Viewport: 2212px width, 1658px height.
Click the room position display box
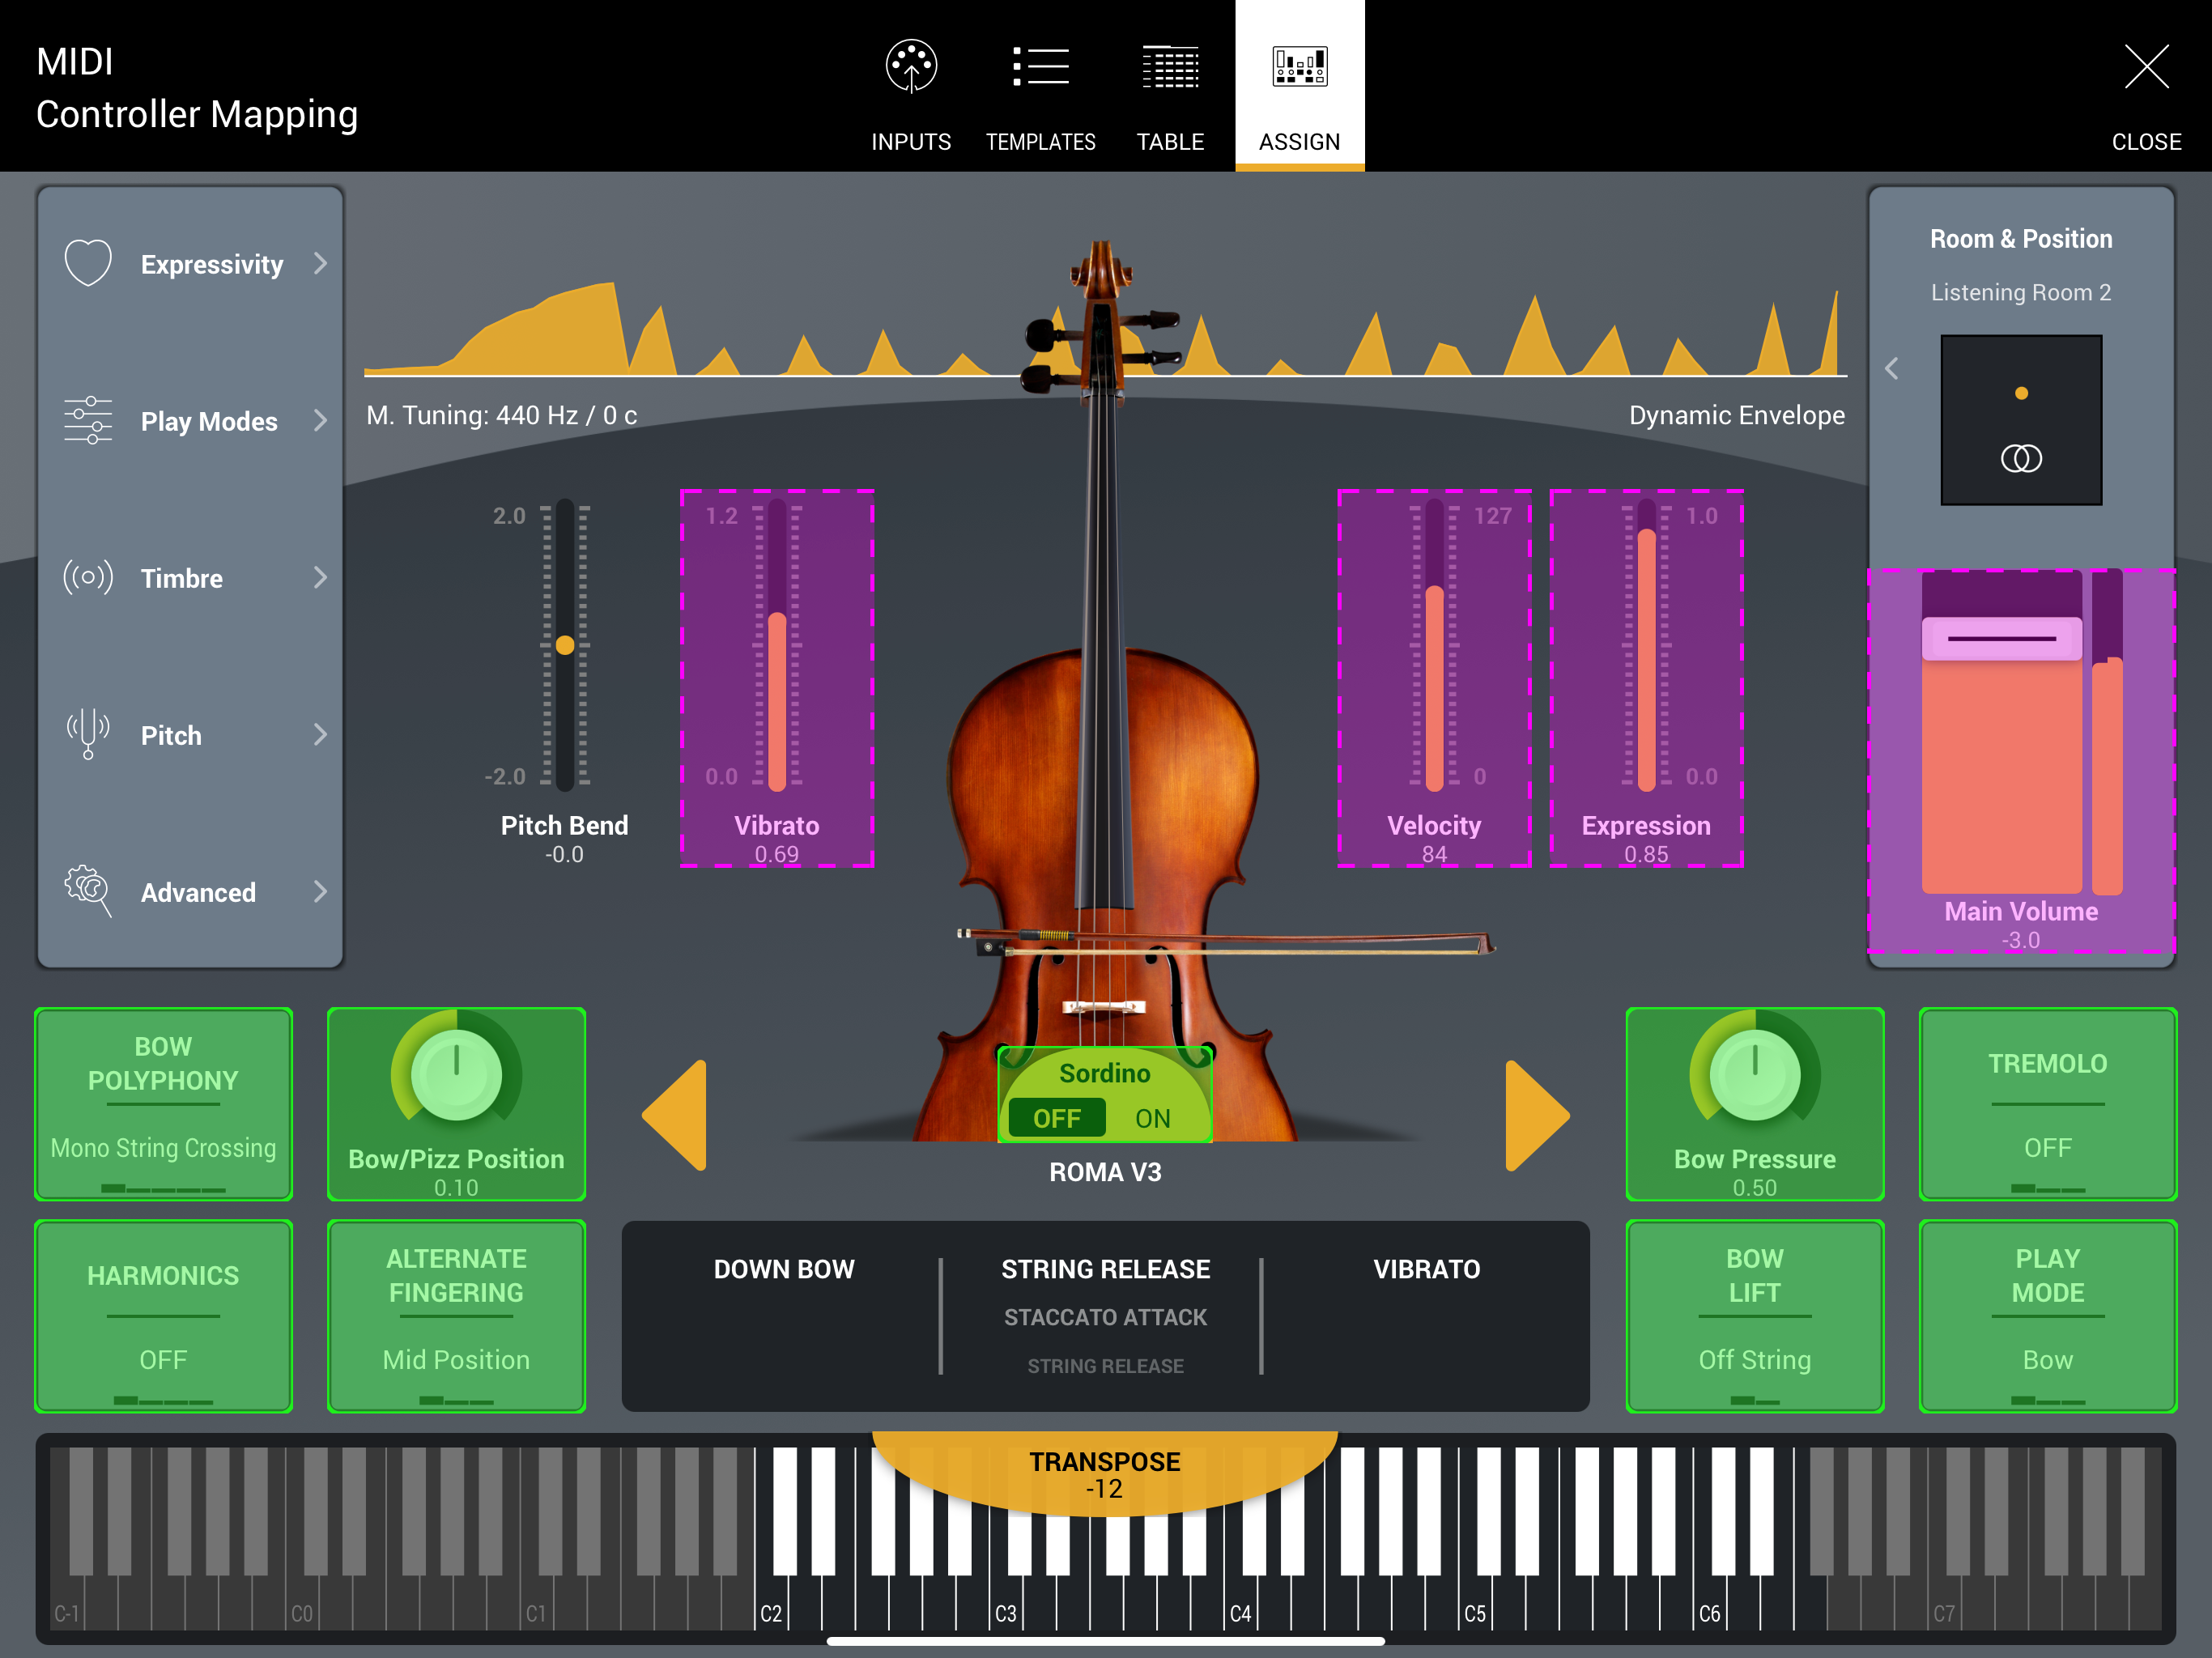click(2021, 420)
